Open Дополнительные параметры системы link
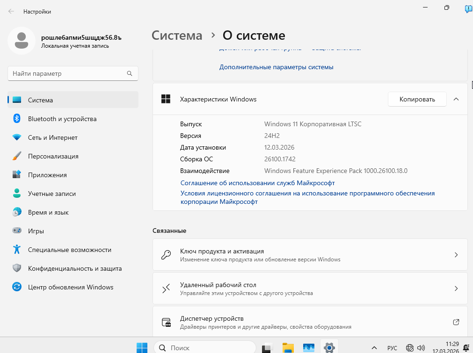The image size is (473, 353). 276,67
